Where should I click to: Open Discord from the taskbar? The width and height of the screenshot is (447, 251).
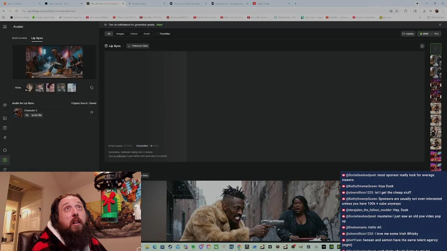(x=201, y=247)
